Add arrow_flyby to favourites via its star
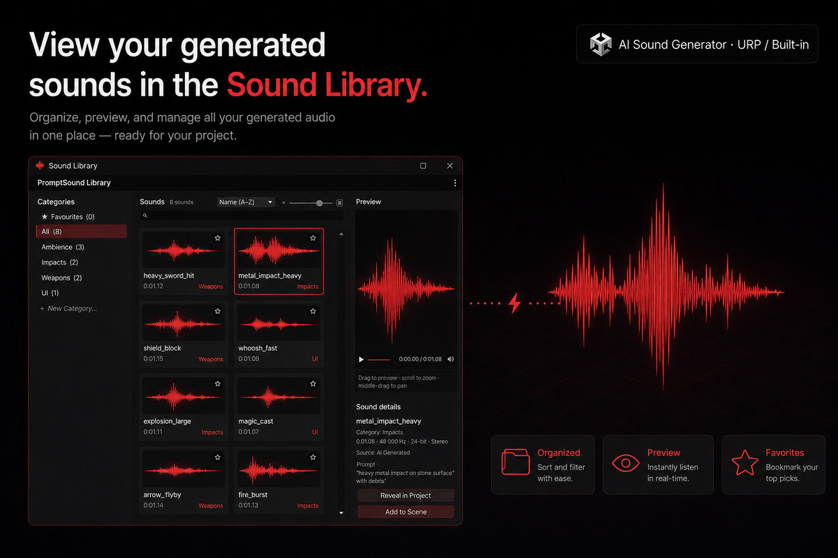The width and height of the screenshot is (838, 558). point(217,458)
